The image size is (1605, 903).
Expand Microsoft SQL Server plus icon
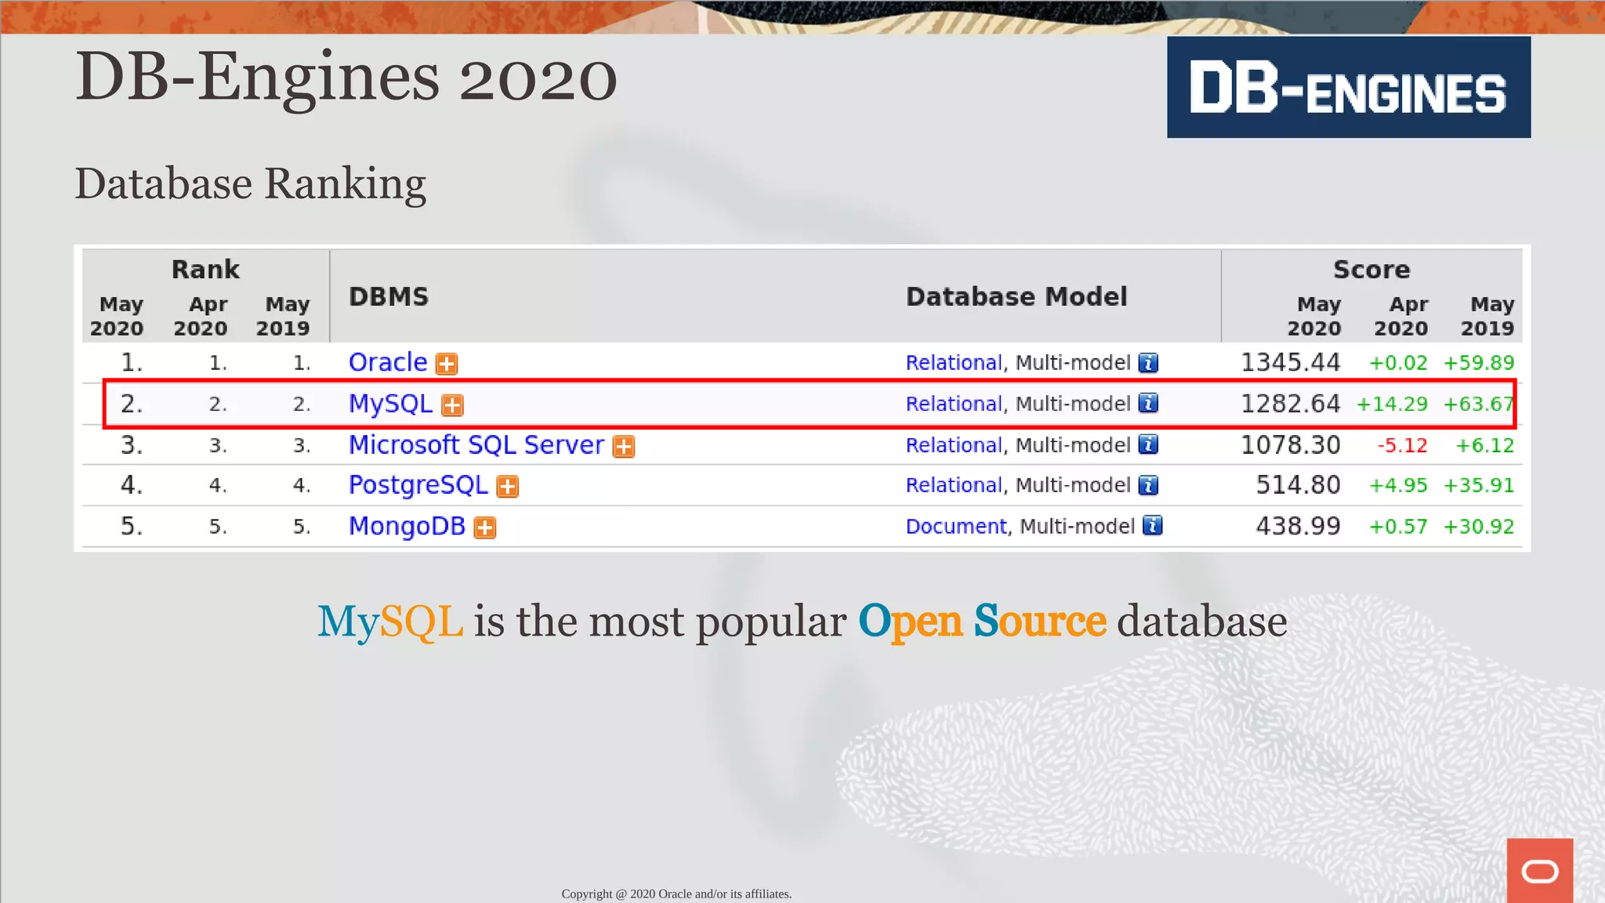pos(624,447)
